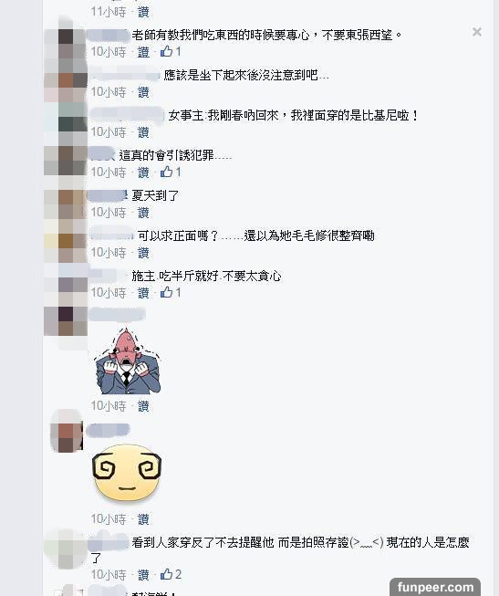Image resolution: width=499 pixels, height=596 pixels.
Task: Click the 10小時 timestamp under 夏天到了
Action: pos(109,213)
